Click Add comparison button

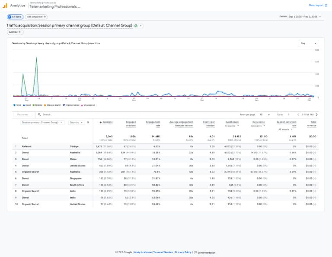tap(36, 17)
